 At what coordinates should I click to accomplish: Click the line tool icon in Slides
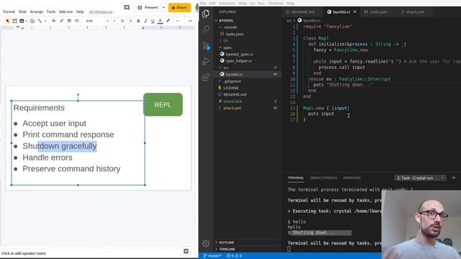pos(40,21)
